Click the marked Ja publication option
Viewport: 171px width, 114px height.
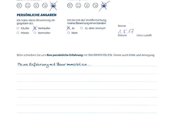(x=68, y=28)
